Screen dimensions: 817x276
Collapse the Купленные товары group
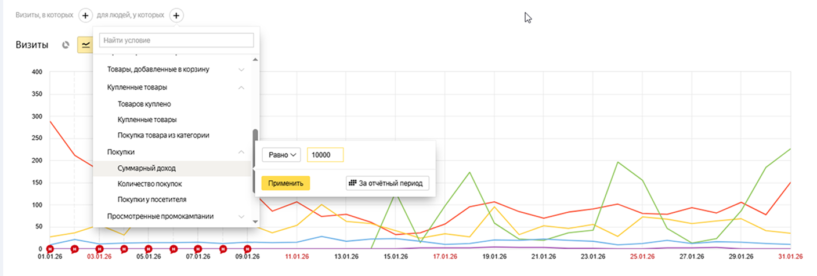pos(241,88)
